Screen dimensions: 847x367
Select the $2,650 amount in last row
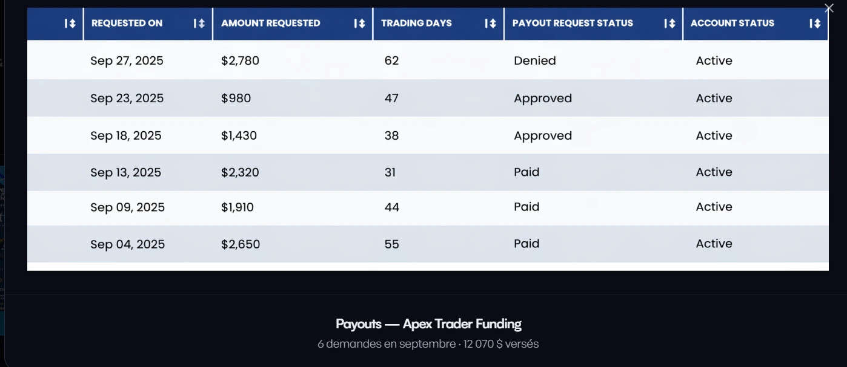(241, 244)
